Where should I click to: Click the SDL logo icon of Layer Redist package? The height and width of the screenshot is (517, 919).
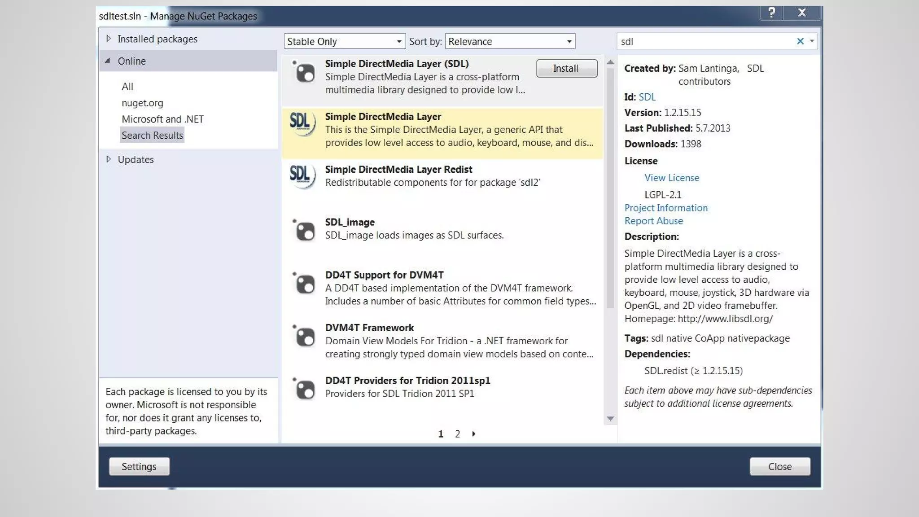pos(302,176)
